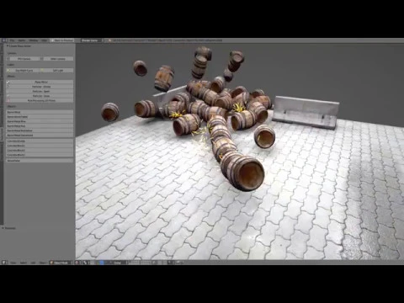
Task: Add a Concrete Divider object
Action: (x=40, y=141)
